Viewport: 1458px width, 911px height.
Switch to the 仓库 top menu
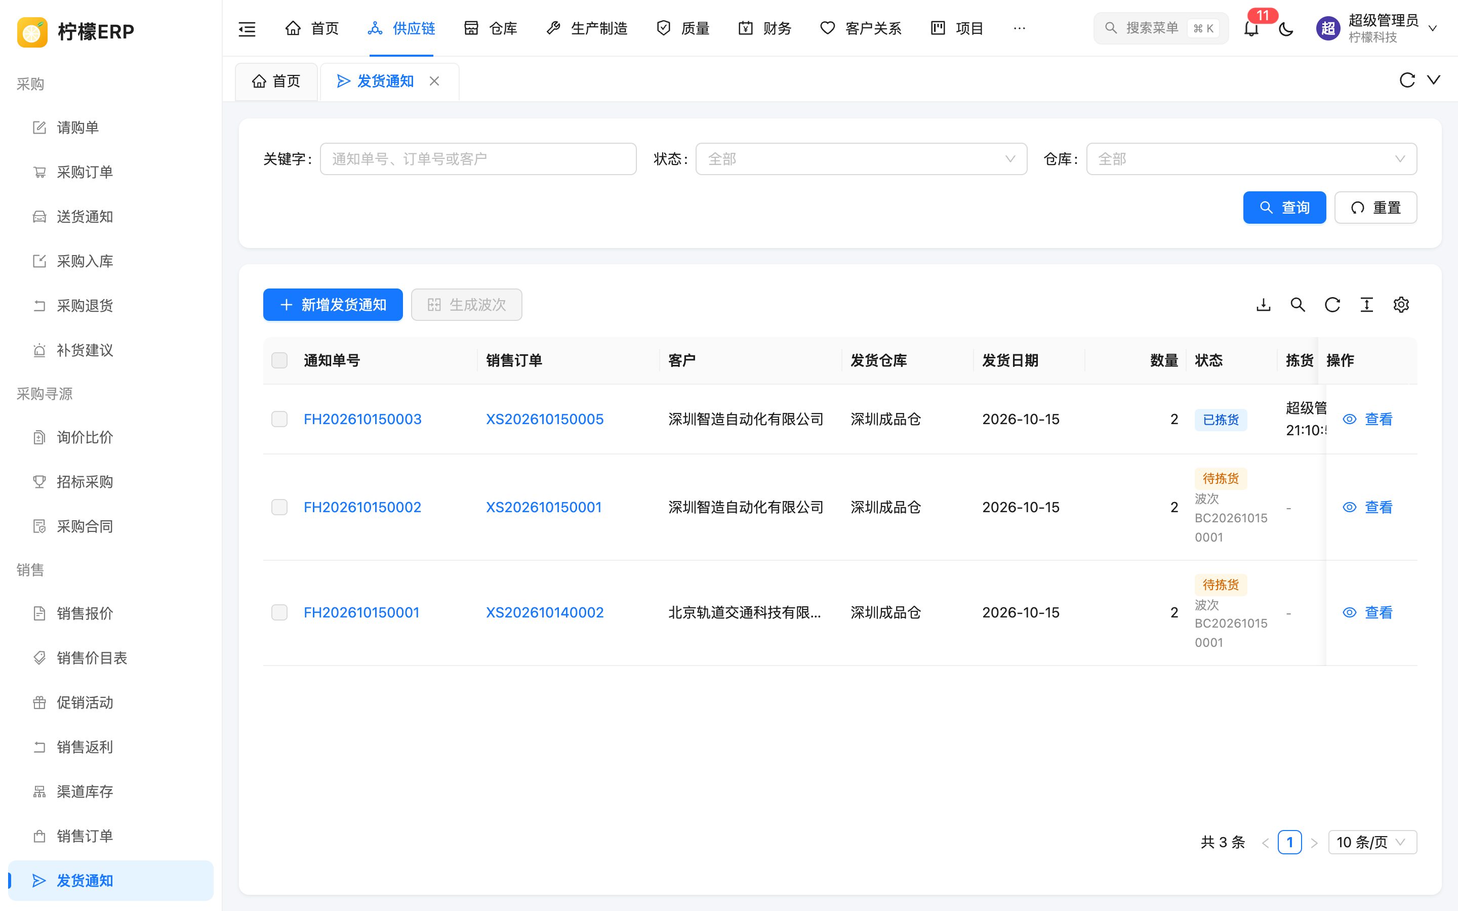pyautogui.click(x=491, y=28)
